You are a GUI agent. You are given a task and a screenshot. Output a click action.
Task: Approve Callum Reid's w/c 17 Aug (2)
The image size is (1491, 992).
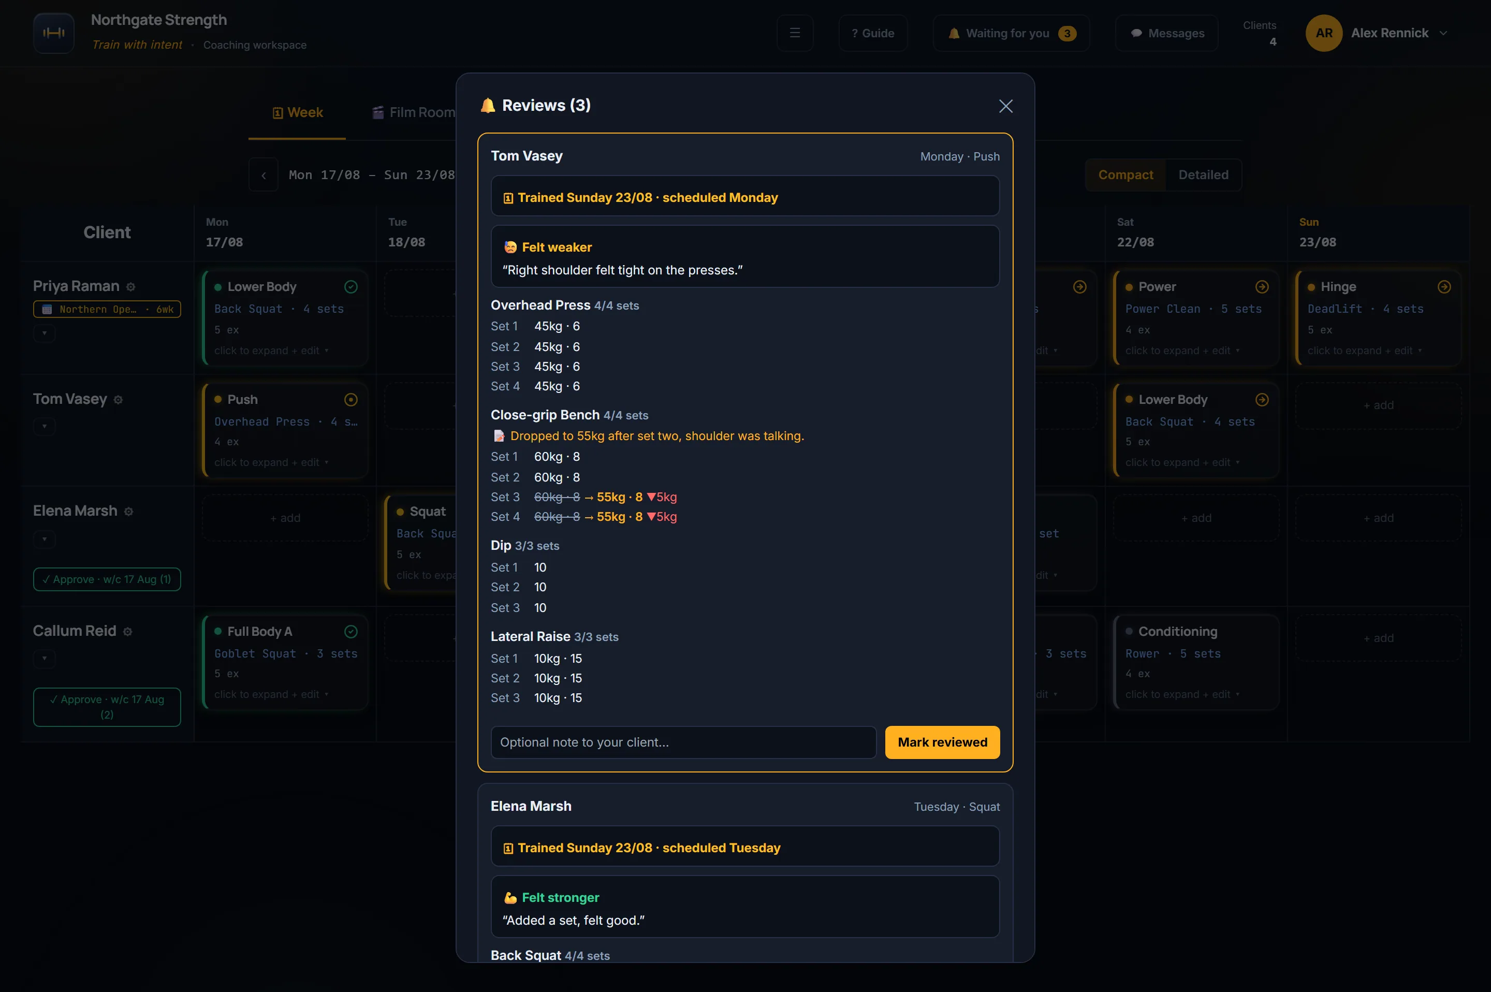tap(107, 707)
